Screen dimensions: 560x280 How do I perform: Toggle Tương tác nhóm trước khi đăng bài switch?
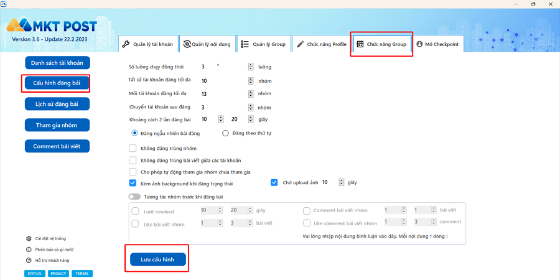[x=134, y=197]
